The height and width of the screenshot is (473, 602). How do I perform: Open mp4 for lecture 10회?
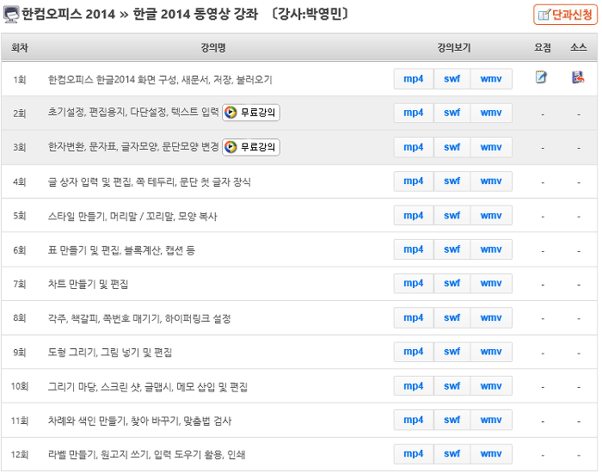(414, 386)
